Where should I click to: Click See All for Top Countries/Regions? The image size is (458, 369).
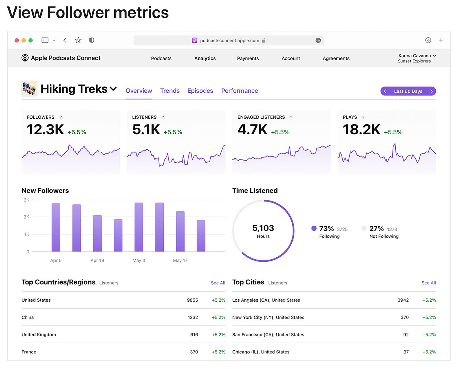click(x=218, y=283)
